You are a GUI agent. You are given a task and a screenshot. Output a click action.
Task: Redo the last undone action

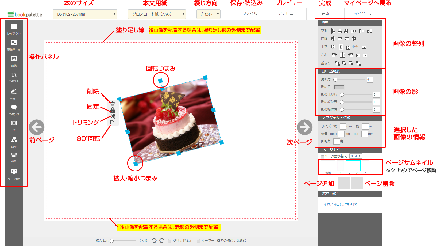pos(162,240)
